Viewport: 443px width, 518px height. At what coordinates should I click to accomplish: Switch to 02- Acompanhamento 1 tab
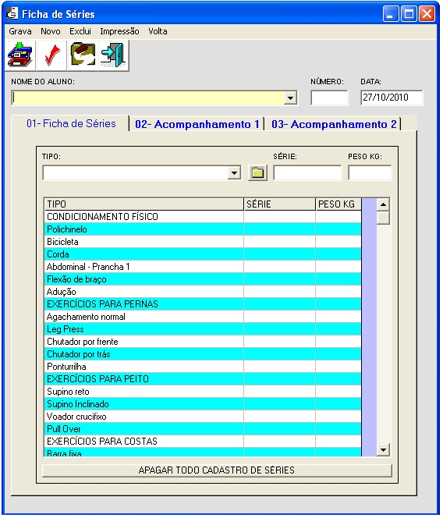pos(197,124)
